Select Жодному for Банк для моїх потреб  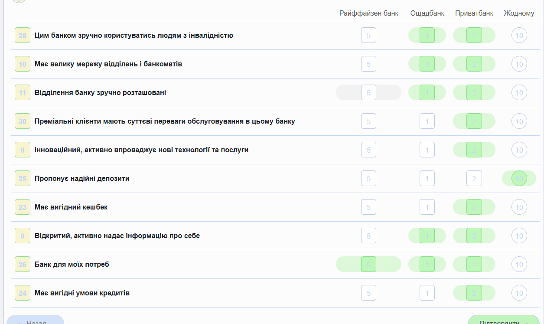[519, 264]
